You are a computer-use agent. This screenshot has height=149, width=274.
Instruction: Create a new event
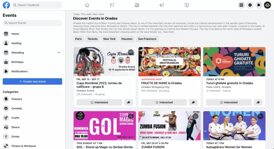32,81
